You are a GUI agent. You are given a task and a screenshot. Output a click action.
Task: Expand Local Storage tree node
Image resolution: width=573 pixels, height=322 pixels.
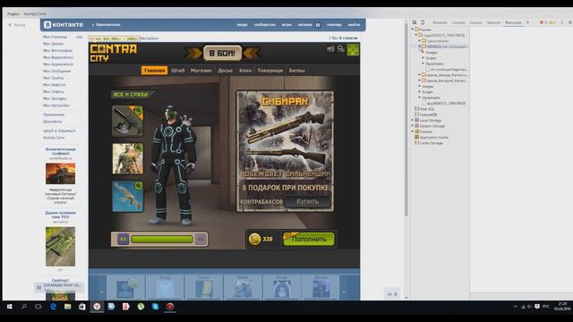coord(413,120)
